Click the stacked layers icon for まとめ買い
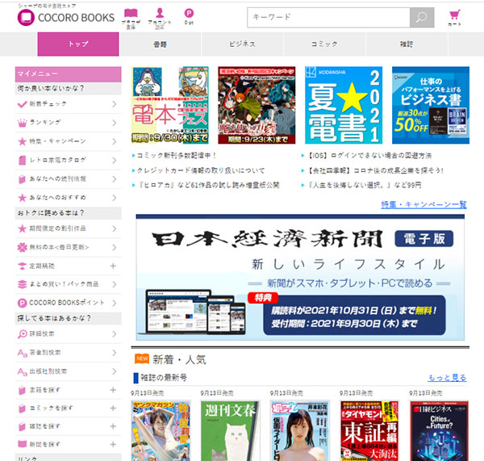Screen dimensions: 484x461 [23, 284]
